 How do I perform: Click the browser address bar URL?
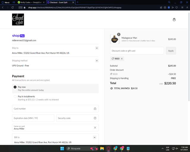[75, 7]
